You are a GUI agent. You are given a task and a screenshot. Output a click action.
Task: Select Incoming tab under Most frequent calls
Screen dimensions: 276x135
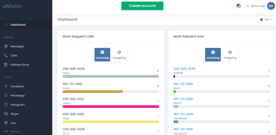click(x=102, y=55)
